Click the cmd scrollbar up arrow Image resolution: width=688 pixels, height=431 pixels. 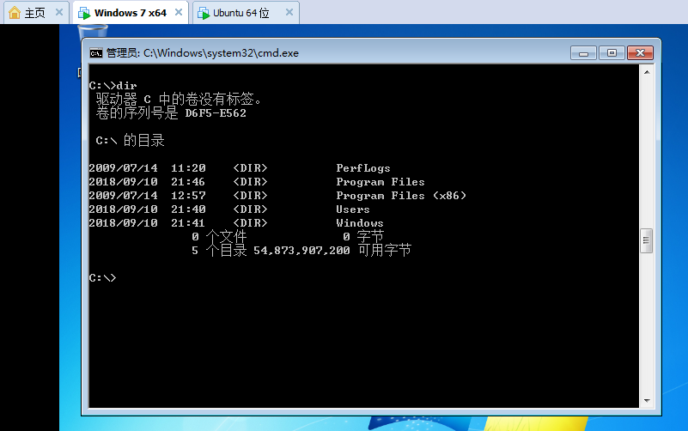647,72
